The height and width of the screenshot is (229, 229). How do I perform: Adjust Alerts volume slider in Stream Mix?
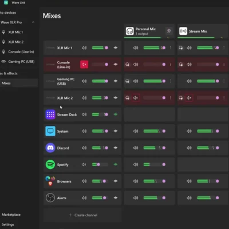tap(208, 198)
